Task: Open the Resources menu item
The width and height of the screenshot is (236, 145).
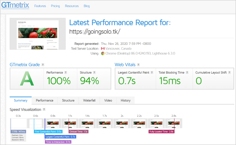Action: (x=72, y=6)
